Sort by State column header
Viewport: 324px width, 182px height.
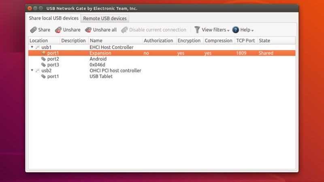pos(277,40)
